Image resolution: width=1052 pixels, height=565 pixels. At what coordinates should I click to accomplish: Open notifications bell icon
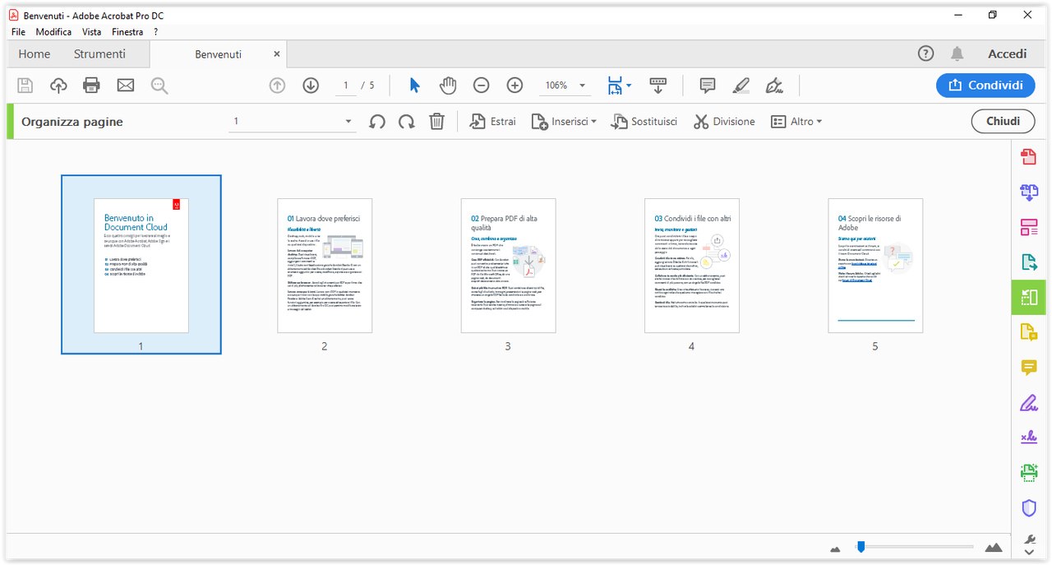957,53
